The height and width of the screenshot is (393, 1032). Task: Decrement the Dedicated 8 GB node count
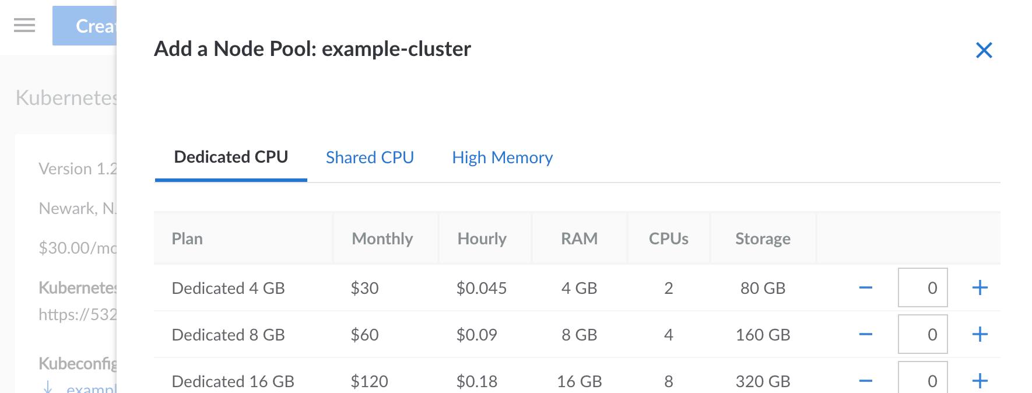(x=865, y=334)
